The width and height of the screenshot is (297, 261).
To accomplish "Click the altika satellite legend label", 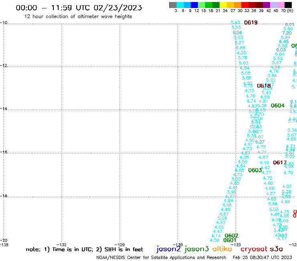I will (222, 249).
